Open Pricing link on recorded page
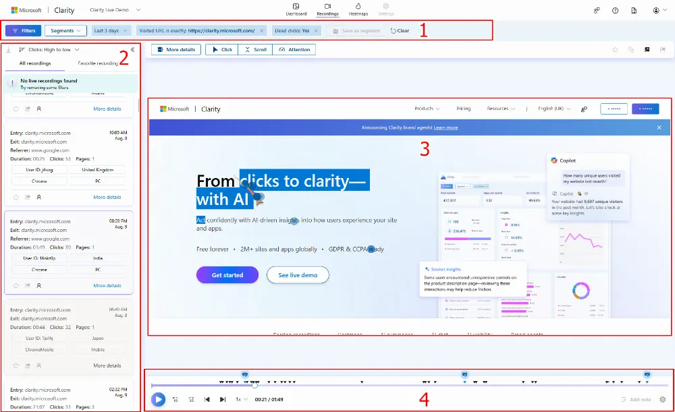This screenshot has width=675, height=412. click(463, 109)
